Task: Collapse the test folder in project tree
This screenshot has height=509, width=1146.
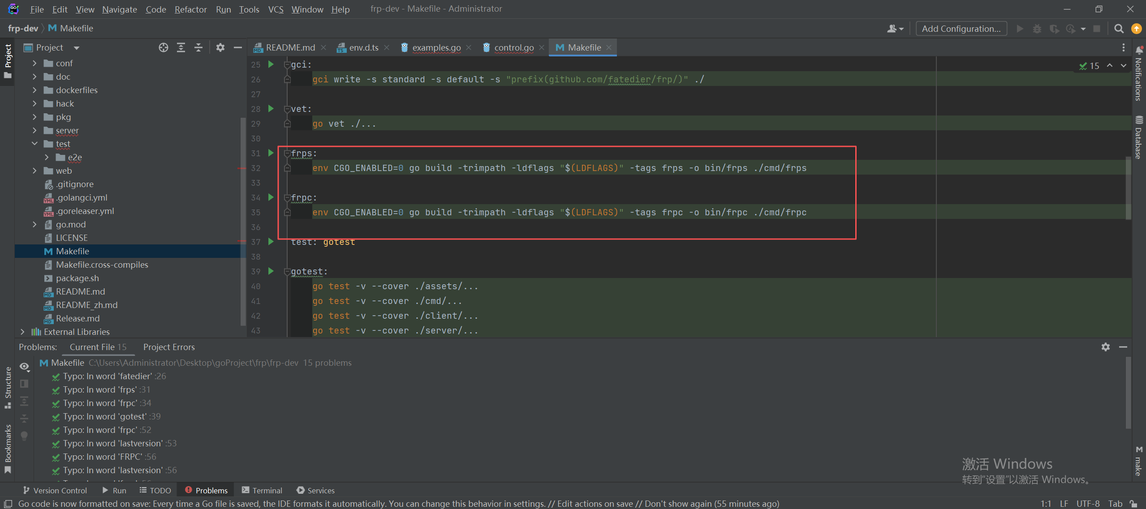Action: click(34, 144)
